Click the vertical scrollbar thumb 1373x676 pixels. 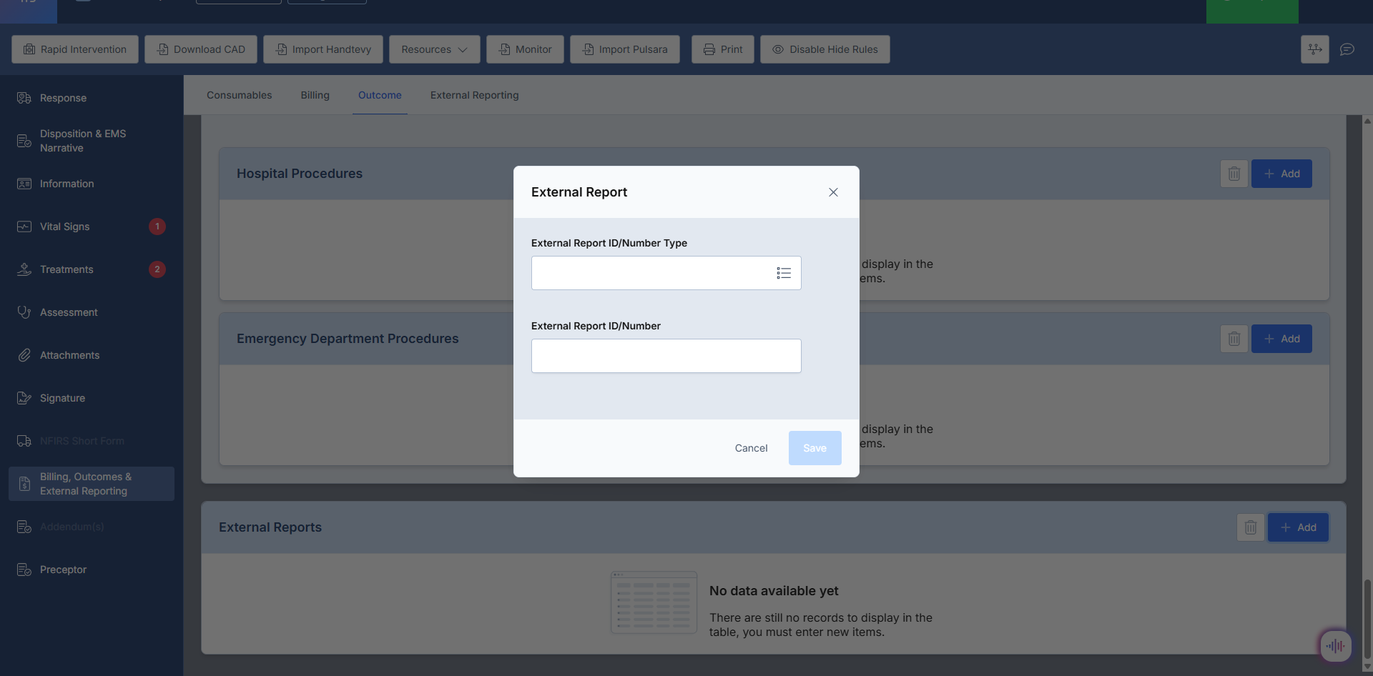(1367, 618)
